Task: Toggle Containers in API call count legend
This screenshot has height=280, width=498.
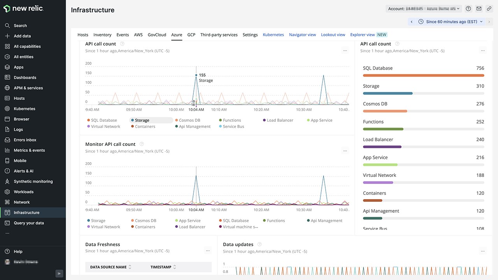Action: [x=143, y=126]
